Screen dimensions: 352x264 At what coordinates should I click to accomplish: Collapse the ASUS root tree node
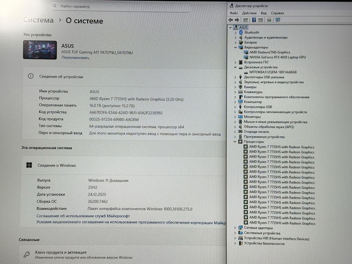point(230,28)
